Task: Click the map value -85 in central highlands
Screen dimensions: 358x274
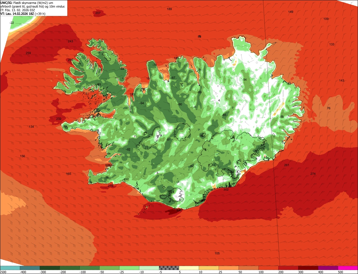Action: pos(224,115)
